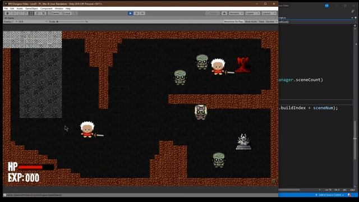
Task: Open Unity cloud services icon
Action: [x=224, y=13]
